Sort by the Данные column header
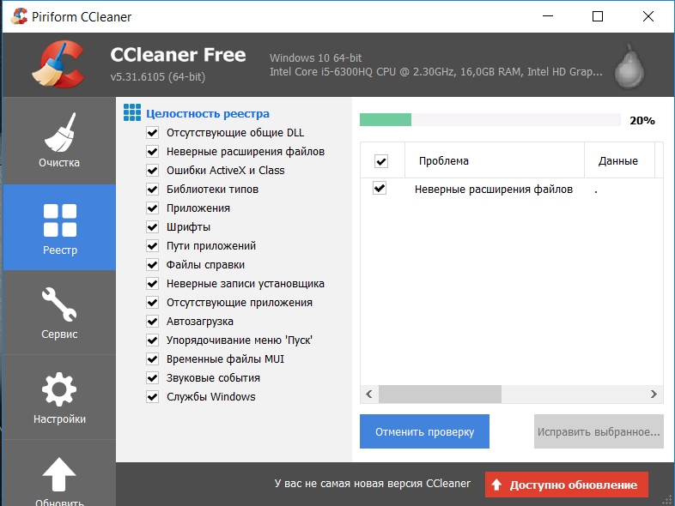The image size is (675, 506). click(x=619, y=160)
